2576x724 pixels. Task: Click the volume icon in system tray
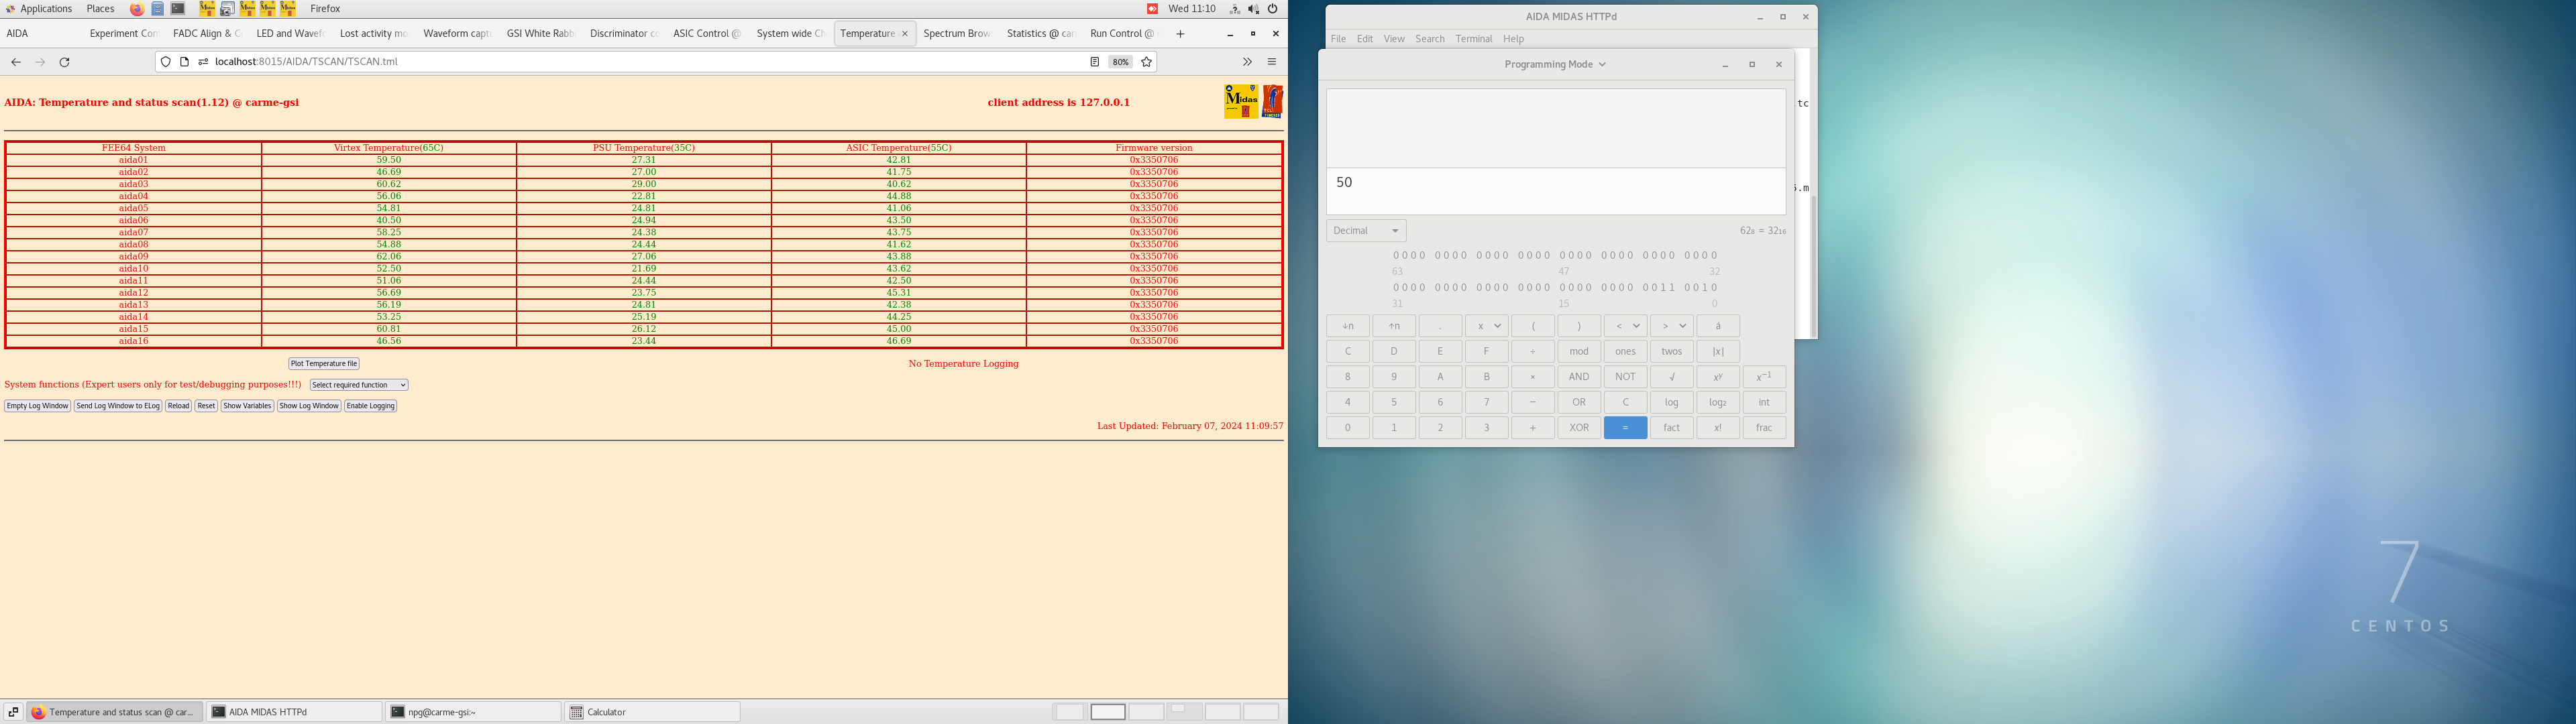click(x=1253, y=9)
